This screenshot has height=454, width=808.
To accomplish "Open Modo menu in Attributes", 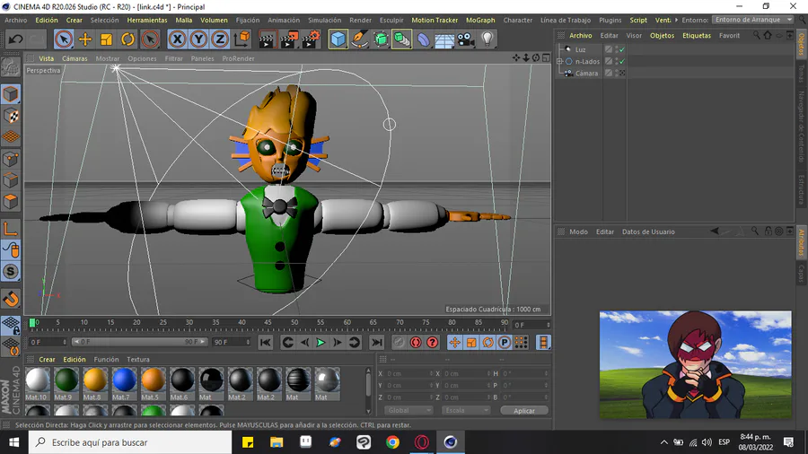I will [578, 231].
